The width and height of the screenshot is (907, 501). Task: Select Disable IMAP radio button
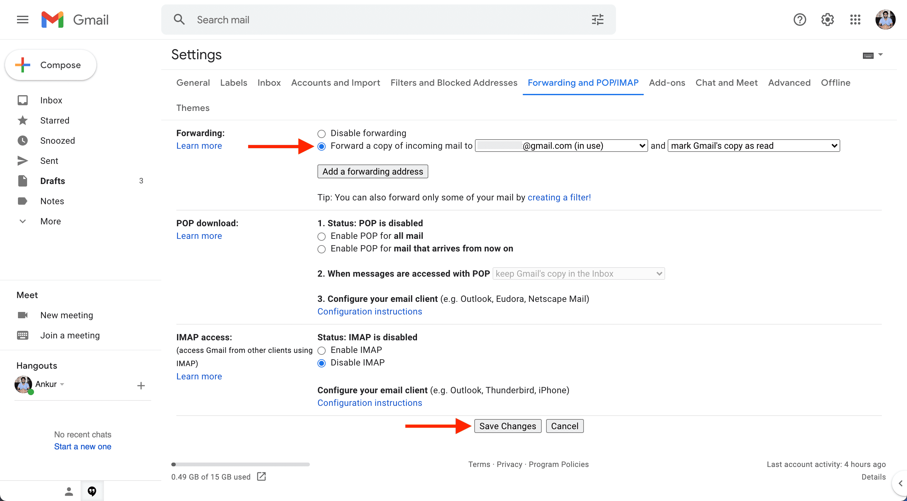point(322,363)
